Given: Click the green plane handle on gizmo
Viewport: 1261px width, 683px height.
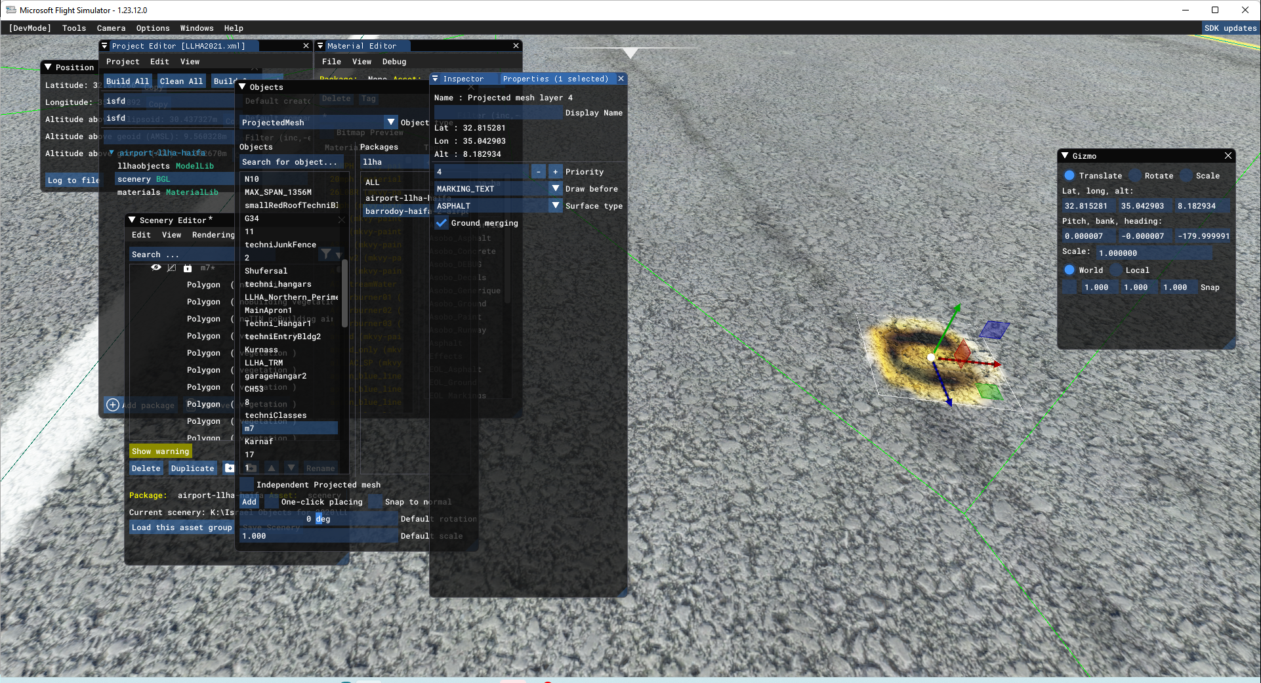Looking at the screenshot, I should pos(989,392).
